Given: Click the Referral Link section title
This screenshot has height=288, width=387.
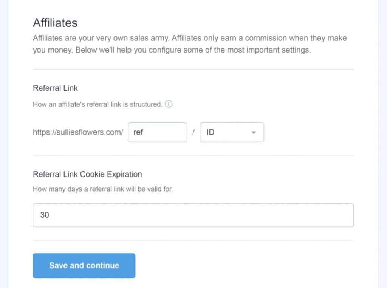Looking at the screenshot, I should click(55, 88).
